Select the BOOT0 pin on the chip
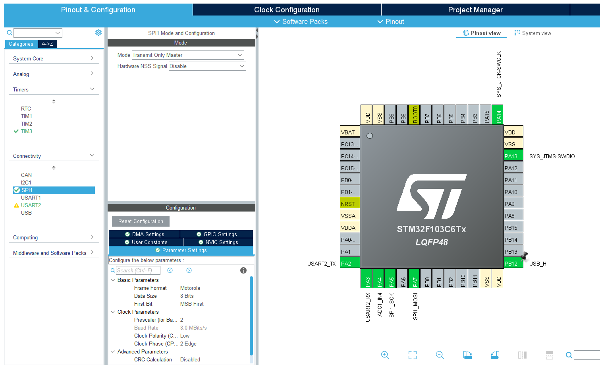 tap(414, 115)
